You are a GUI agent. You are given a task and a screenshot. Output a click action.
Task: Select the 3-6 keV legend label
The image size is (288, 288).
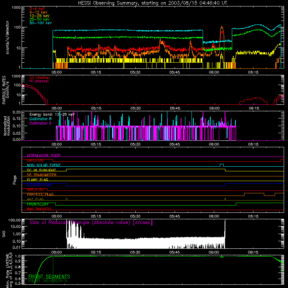point(37,9)
